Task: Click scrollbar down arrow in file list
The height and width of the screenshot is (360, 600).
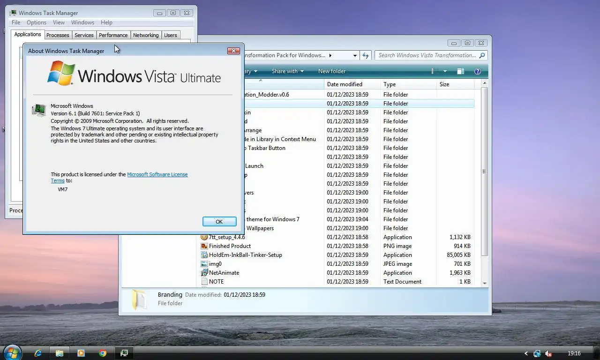Action: pos(485,283)
